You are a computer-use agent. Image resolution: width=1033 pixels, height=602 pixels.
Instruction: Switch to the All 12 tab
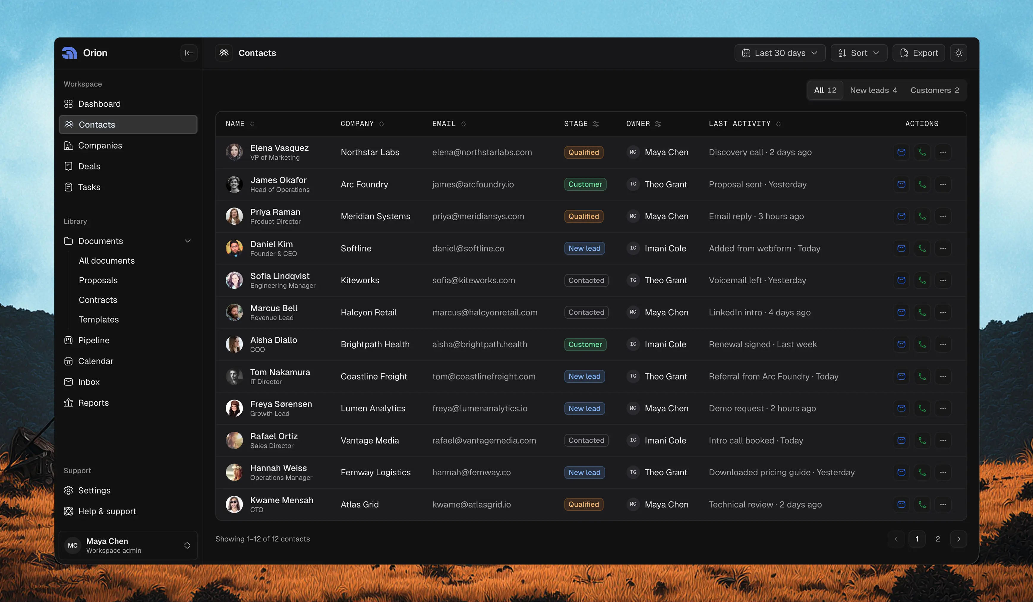(825, 90)
